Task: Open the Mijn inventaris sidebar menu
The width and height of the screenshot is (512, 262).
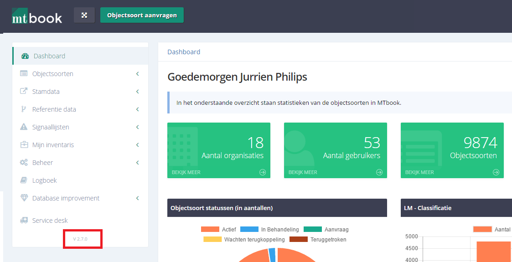Action: click(x=80, y=144)
